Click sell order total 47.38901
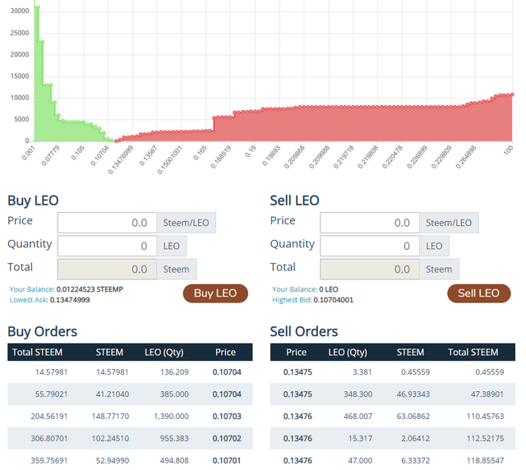The image size is (526, 470). (487, 394)
